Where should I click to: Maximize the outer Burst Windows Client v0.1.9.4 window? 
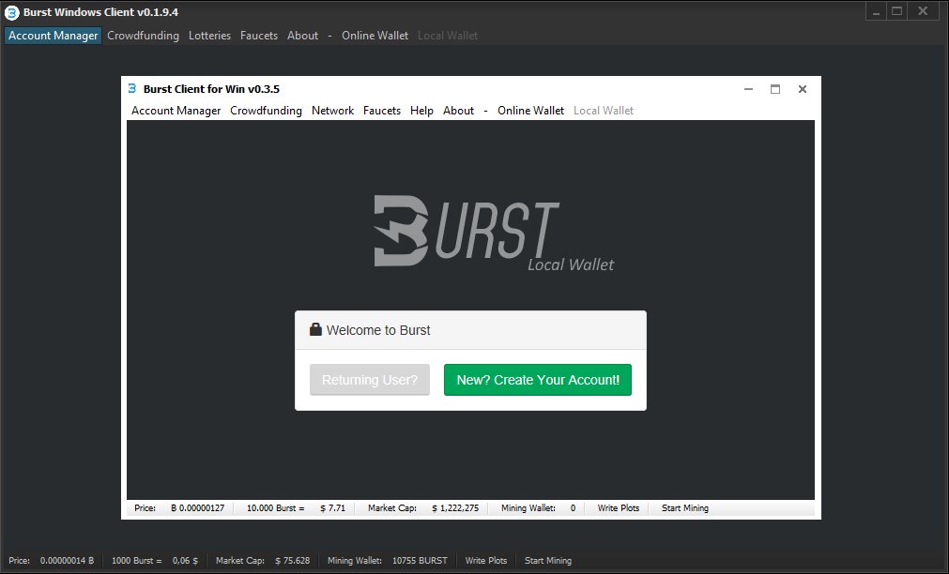[x=897, y=11]
